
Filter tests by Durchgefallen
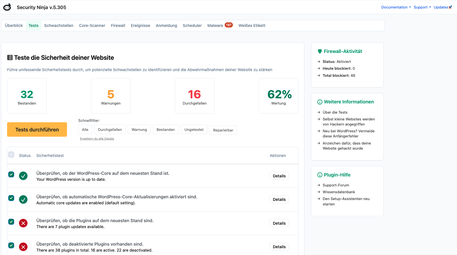click(x=110, y=129)
